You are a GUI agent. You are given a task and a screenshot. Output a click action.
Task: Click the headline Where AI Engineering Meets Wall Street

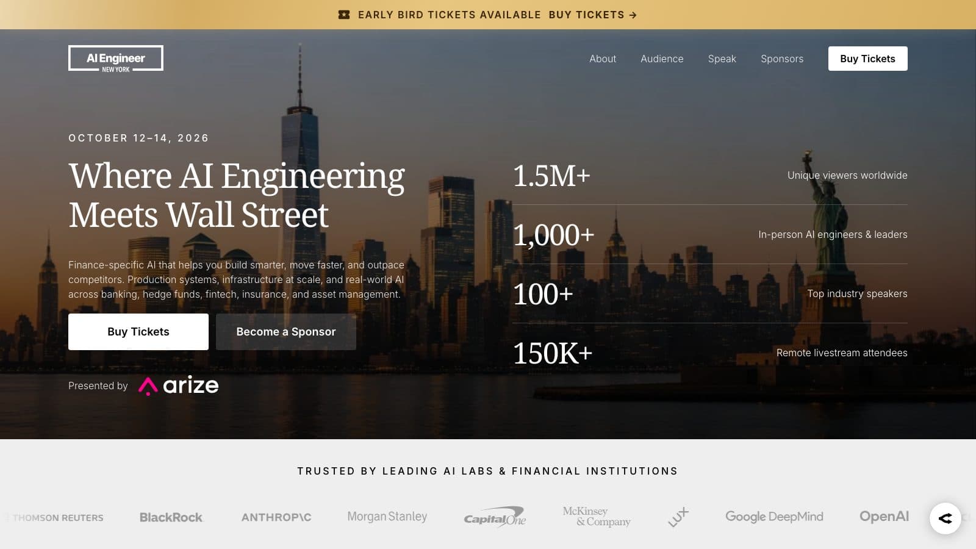[237, 195]
